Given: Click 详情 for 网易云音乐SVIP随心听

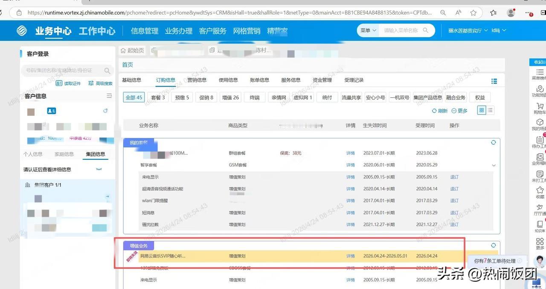Looking at the screenshot, I should pos(350,256).
